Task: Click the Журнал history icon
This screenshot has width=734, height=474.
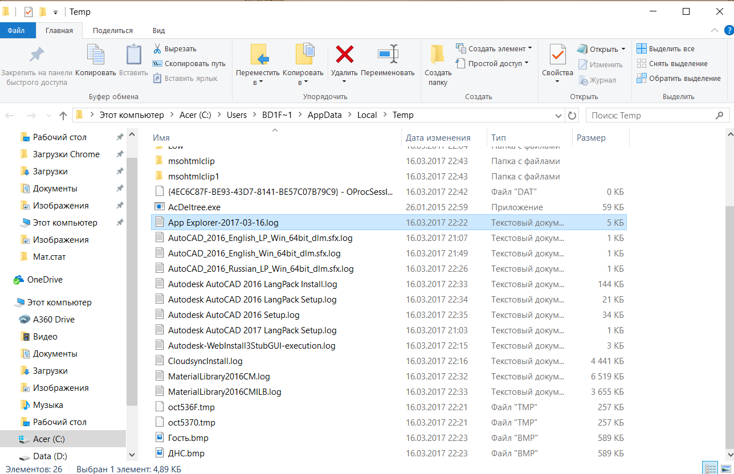Action: [x=583, y=80]
